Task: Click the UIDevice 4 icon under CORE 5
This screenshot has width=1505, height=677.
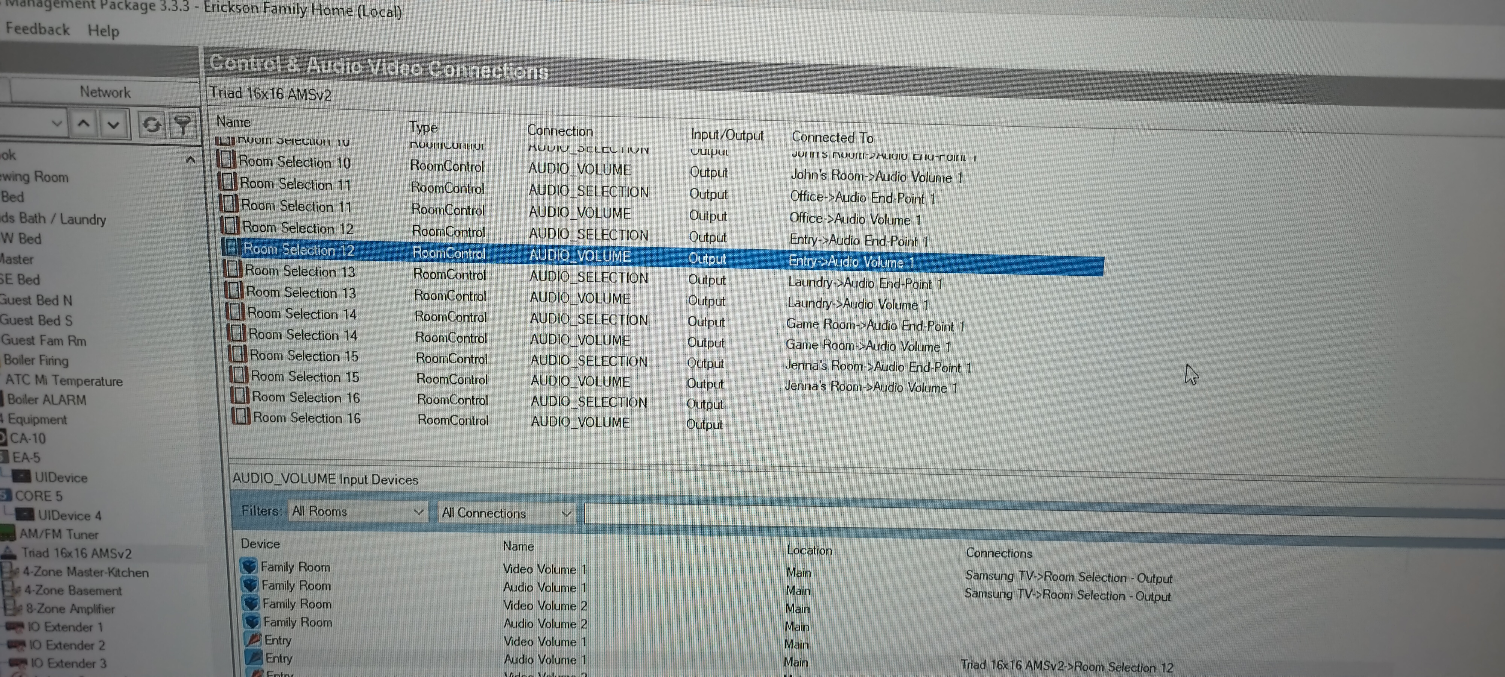Action: 24,514
